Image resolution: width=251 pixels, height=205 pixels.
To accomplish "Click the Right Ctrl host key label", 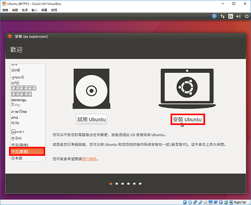I will [240, 202].
